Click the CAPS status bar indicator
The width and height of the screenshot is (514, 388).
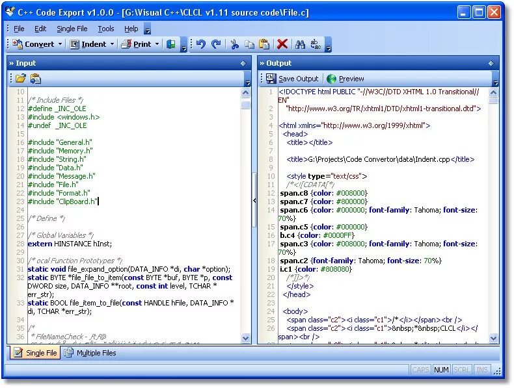(x=420, y=370)
